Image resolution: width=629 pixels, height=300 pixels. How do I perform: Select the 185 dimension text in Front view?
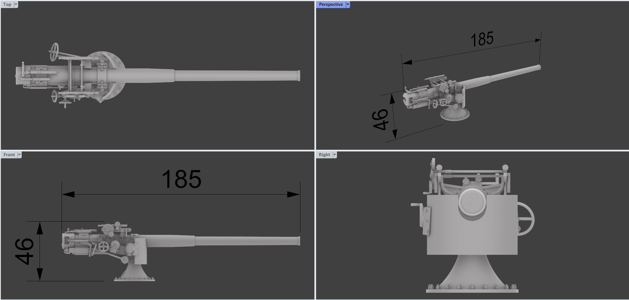181,179
